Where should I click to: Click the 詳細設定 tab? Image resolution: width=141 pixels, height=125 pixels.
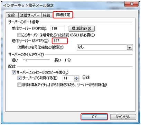(63, 15)
